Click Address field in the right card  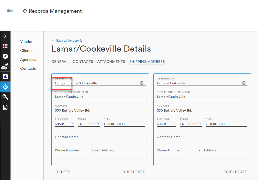pos(202,111)
